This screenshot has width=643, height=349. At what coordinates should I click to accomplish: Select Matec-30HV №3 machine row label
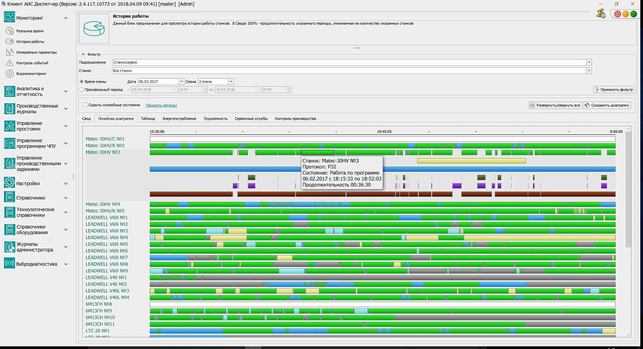coord(102,152)
